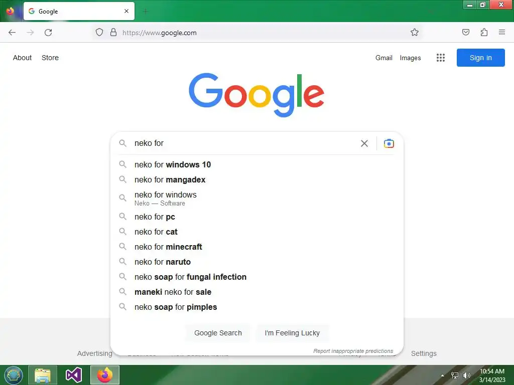Open a new tab with the plus button
Screen dimensions: 514x385
(145, 12)
